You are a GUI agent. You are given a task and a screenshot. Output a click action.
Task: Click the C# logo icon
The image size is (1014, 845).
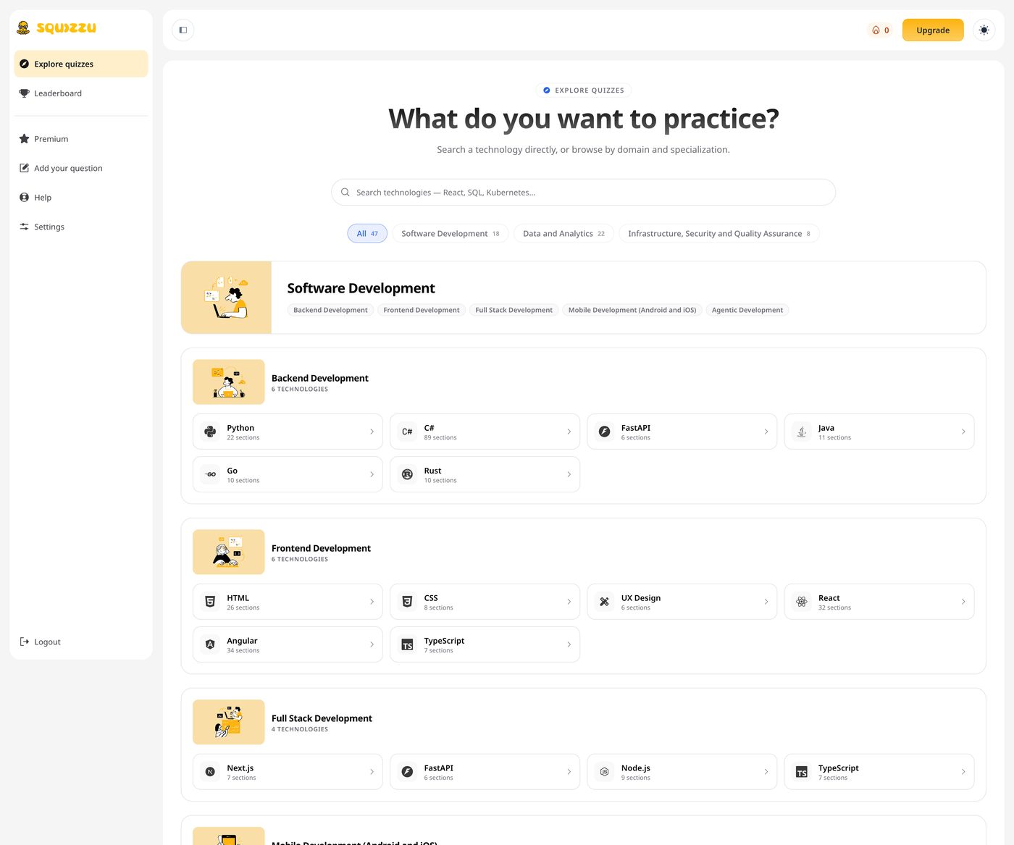pos(407,432)
